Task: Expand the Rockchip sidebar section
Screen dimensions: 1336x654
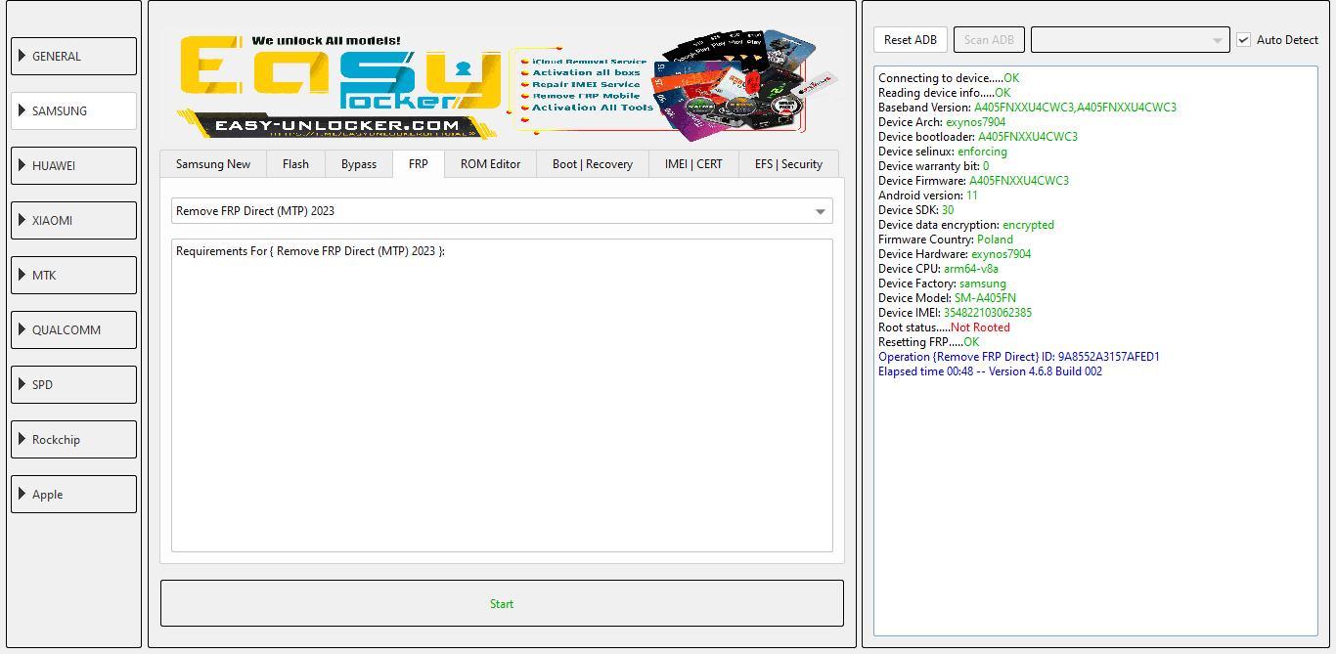Action: point(73,439)
